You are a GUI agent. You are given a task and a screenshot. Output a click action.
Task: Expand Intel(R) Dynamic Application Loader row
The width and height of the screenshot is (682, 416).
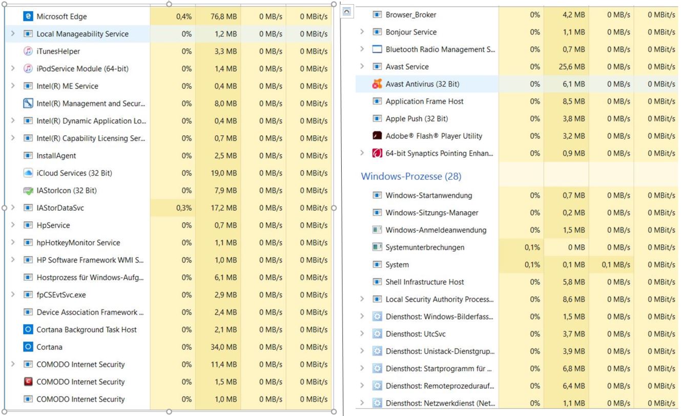[x=12, y=121]
